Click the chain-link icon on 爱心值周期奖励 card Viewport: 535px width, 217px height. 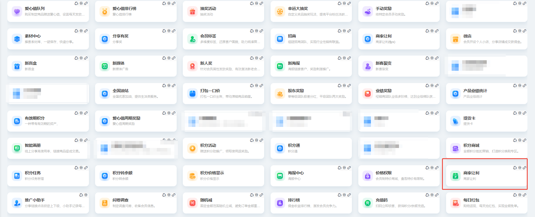[173, 113]
